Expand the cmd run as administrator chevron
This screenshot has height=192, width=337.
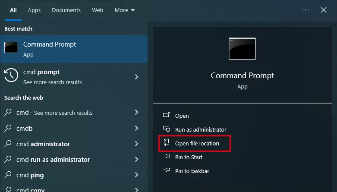pyautogui.click(x=136, y=159)
